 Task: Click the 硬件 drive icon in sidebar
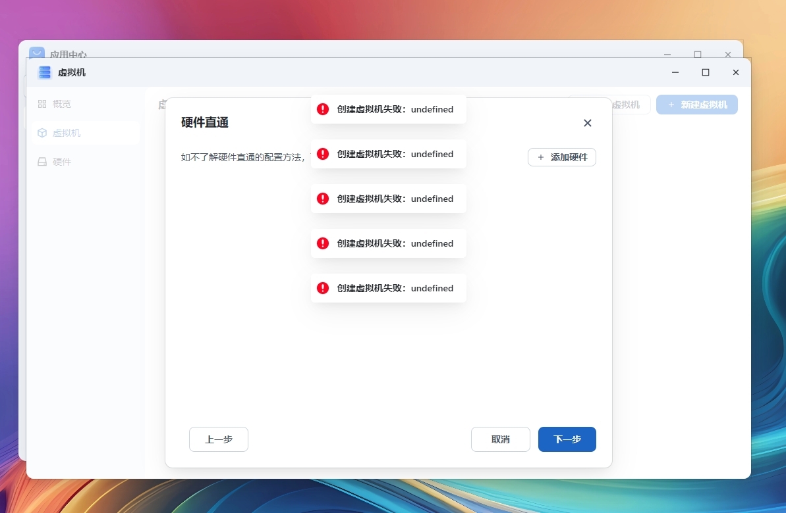coord(42,162)
